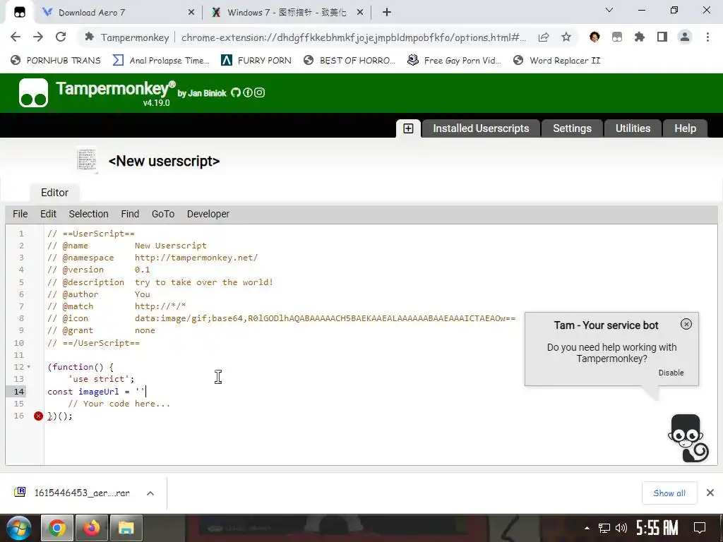Switch to the Windows 7 tab

click(x=287, y=13)
